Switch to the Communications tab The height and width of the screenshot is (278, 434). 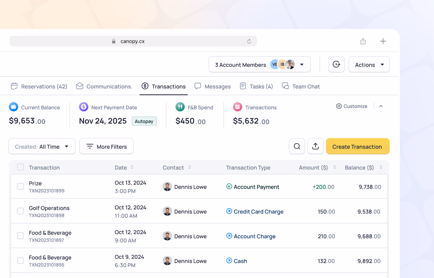point(104,86)
